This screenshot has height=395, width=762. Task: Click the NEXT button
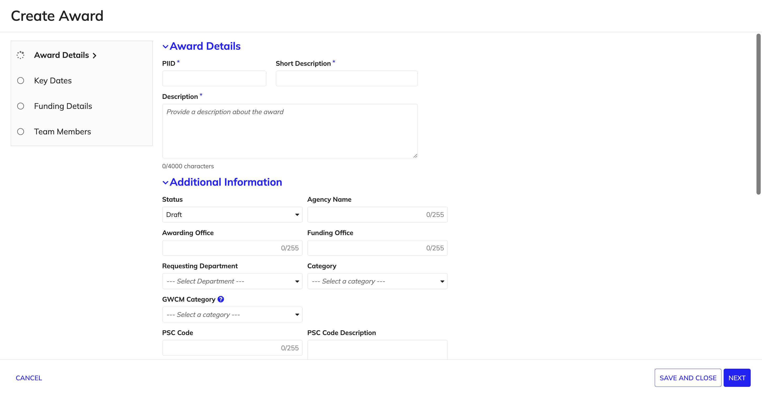click(x=737, y=378)
